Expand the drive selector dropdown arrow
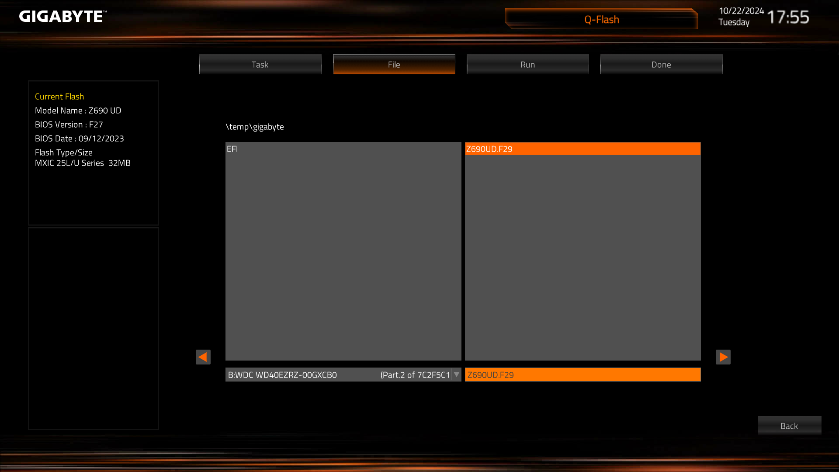Screen dimensions: 839x472 coord(456,375)
